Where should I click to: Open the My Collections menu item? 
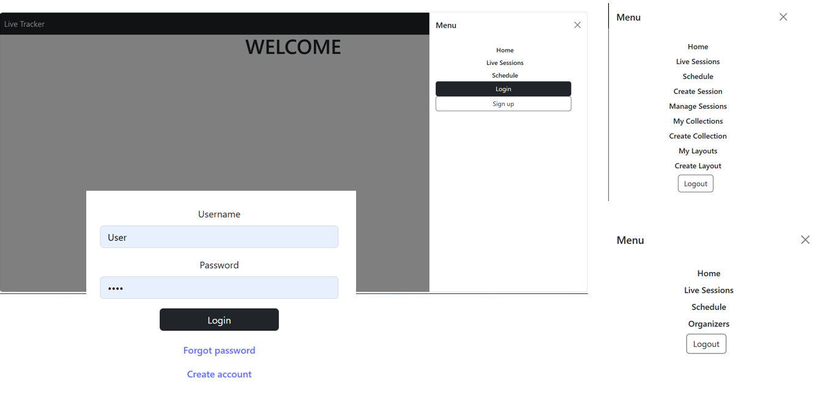pyautogui.click(x=697, y=121)
